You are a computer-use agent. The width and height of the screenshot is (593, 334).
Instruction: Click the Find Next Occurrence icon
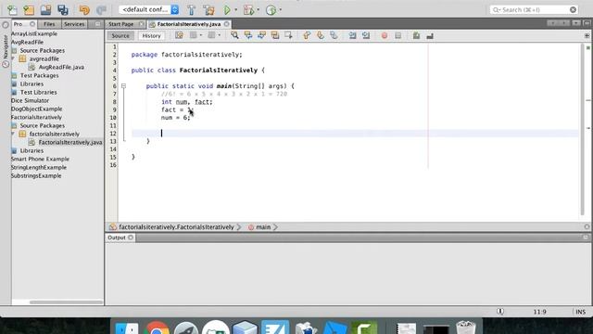261,35
